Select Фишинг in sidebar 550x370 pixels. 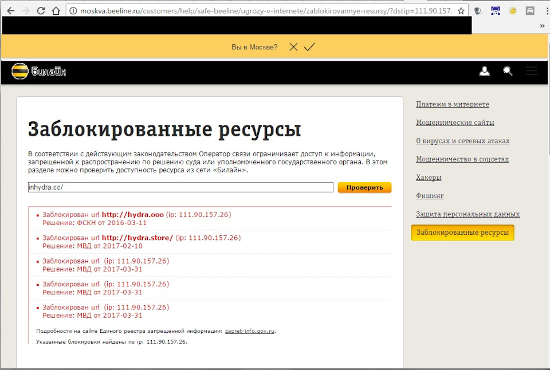(430, 196)
